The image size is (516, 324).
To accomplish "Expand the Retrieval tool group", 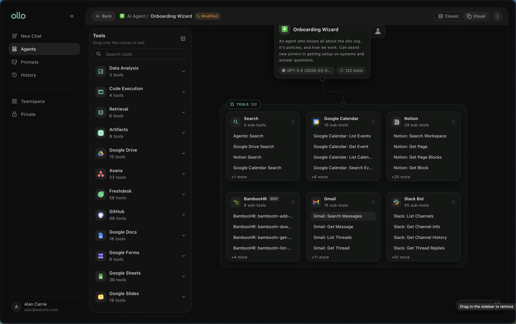I will [183, 112].
